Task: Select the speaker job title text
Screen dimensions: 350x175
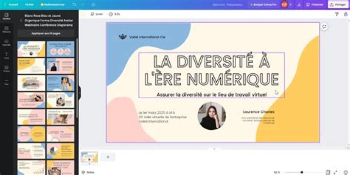Action: click(x=258, y=120)
